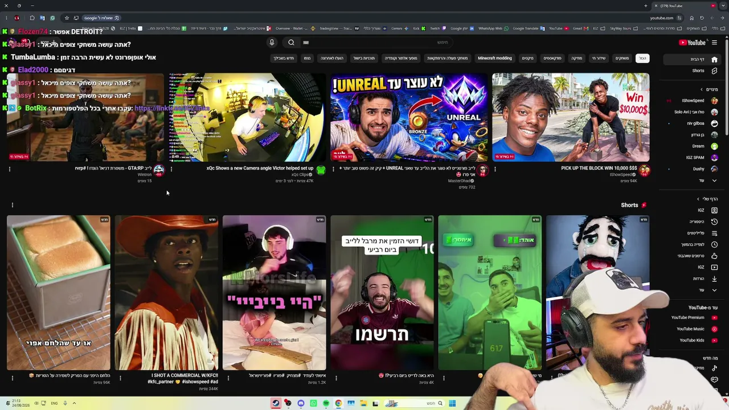Image resolution: width=729 pixels, height=410 pixels.
Task: Open the Shorts shelf options menu
Action: coord(12,205)
